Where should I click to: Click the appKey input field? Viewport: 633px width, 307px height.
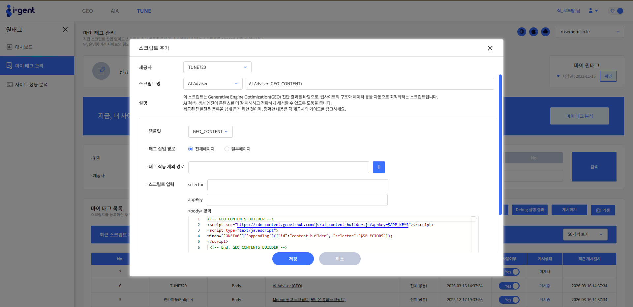tap(297, 200)
